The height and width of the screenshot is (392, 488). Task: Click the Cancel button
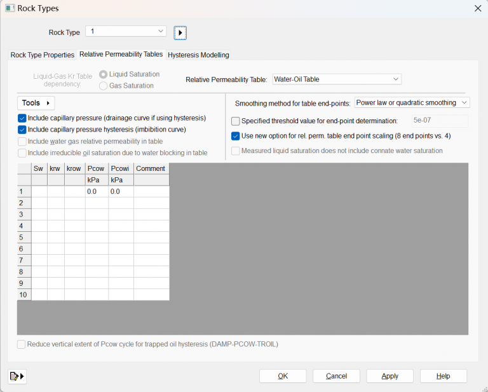336,376
